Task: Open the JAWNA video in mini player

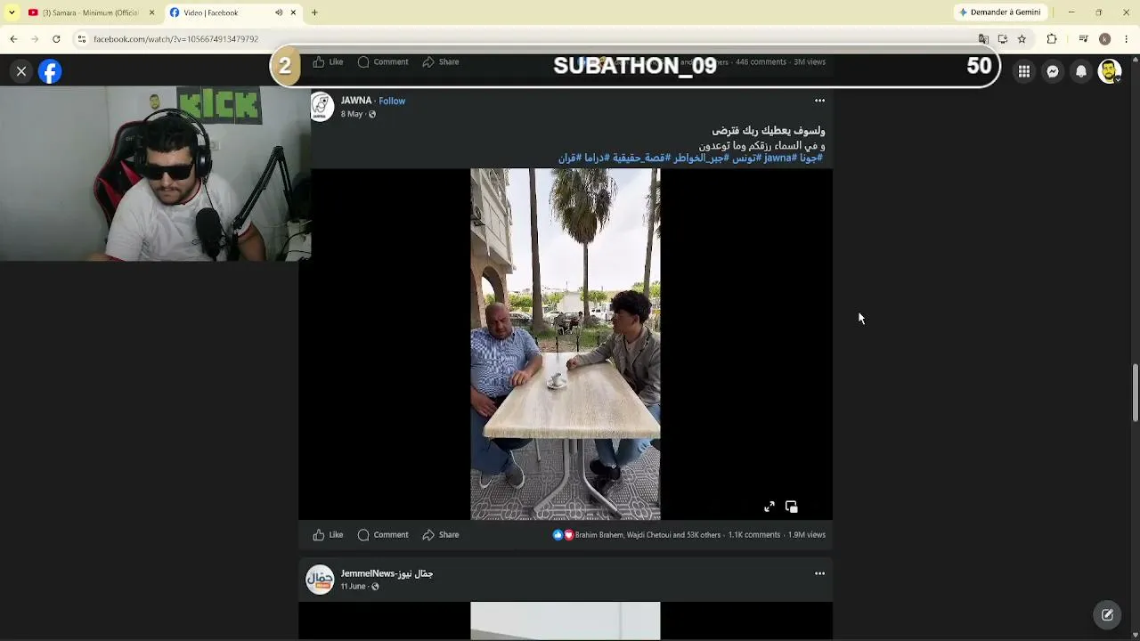Action: 791,507
